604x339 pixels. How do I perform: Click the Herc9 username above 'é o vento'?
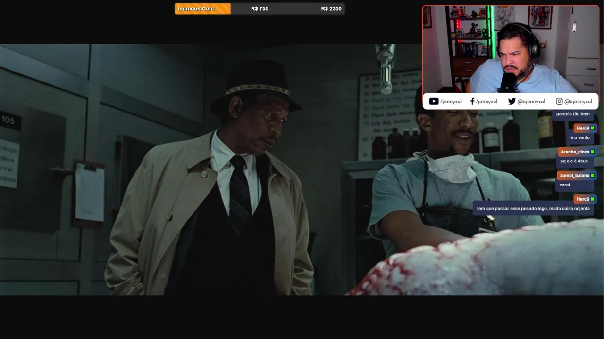point(583,128)
